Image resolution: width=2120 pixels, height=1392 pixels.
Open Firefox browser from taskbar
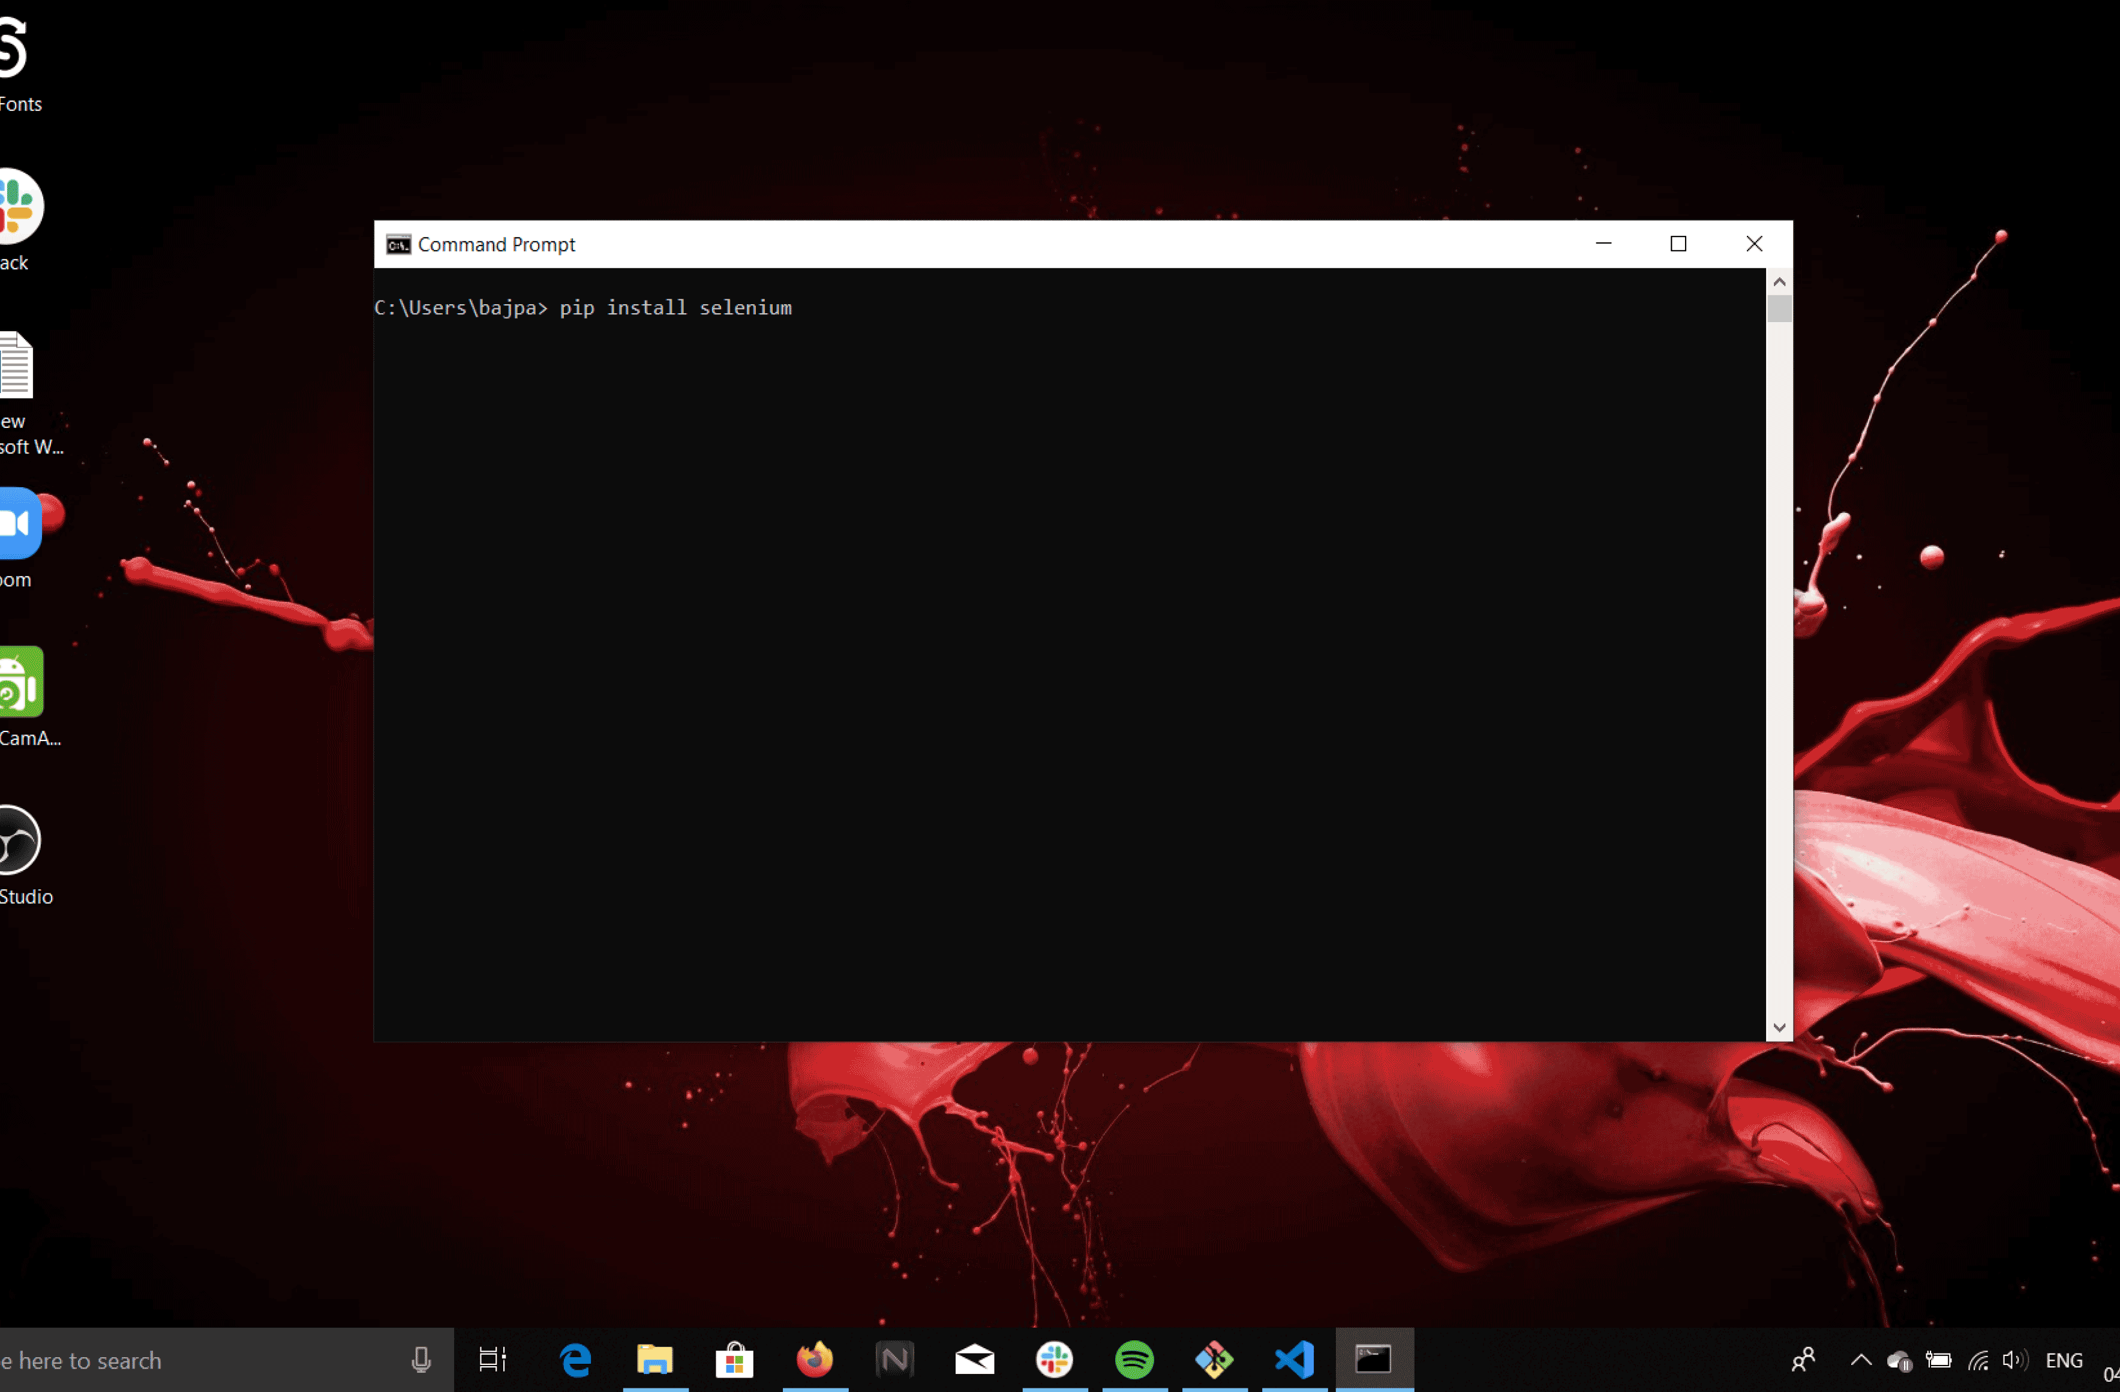(x=814, y=1361)
